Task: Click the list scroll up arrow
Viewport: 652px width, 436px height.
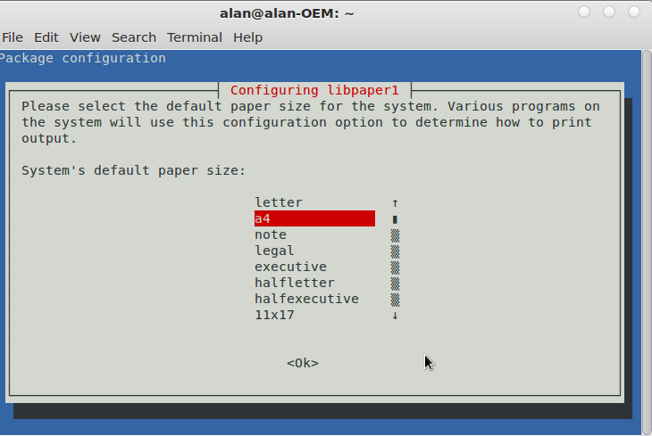Action: (395, 203)
